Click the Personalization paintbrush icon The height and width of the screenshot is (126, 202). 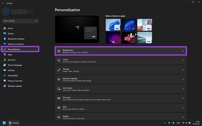[5, 49]
